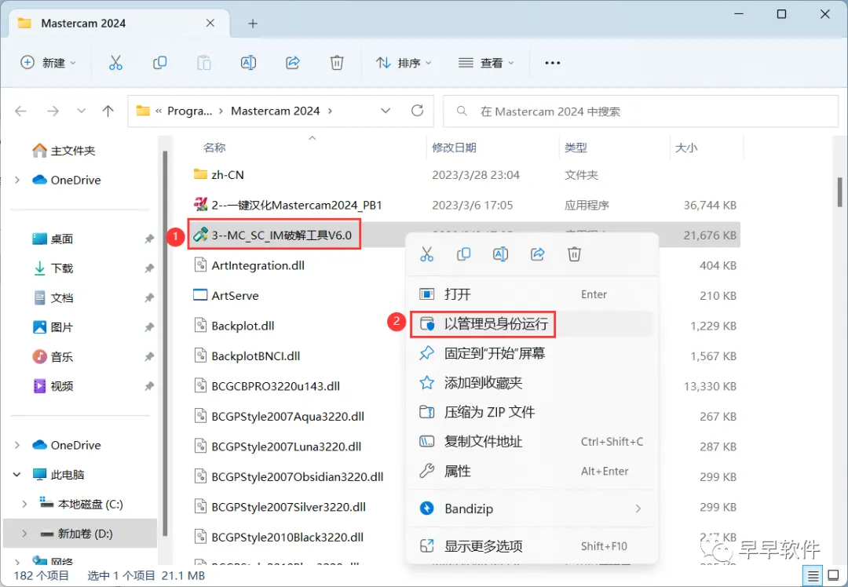The width and height of the screenshot is (848, 587).
Task: Click Share icon in context menu
Action: (537, 254)
